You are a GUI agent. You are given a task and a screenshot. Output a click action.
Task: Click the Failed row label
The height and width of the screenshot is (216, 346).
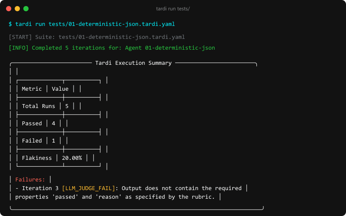[x=32, y=141]
